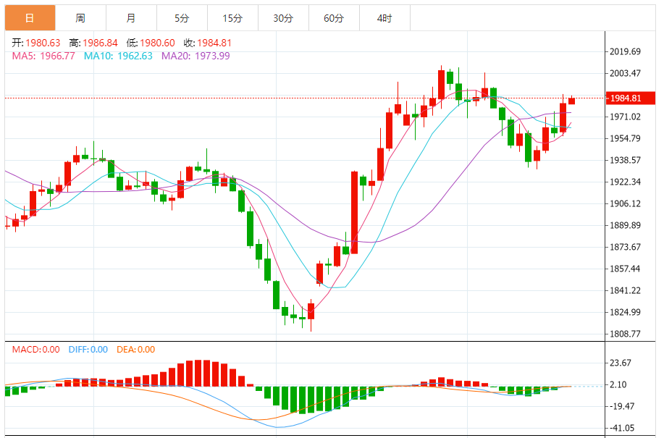Open the 15分 timeframe tab
This screenshot has width=664, height=438.
(x=232, y=18)
